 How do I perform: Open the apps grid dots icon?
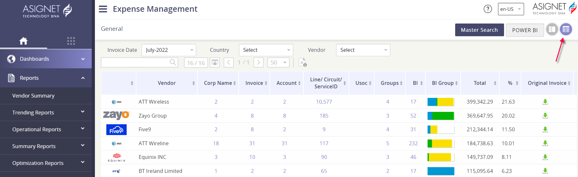click(71, 41)
